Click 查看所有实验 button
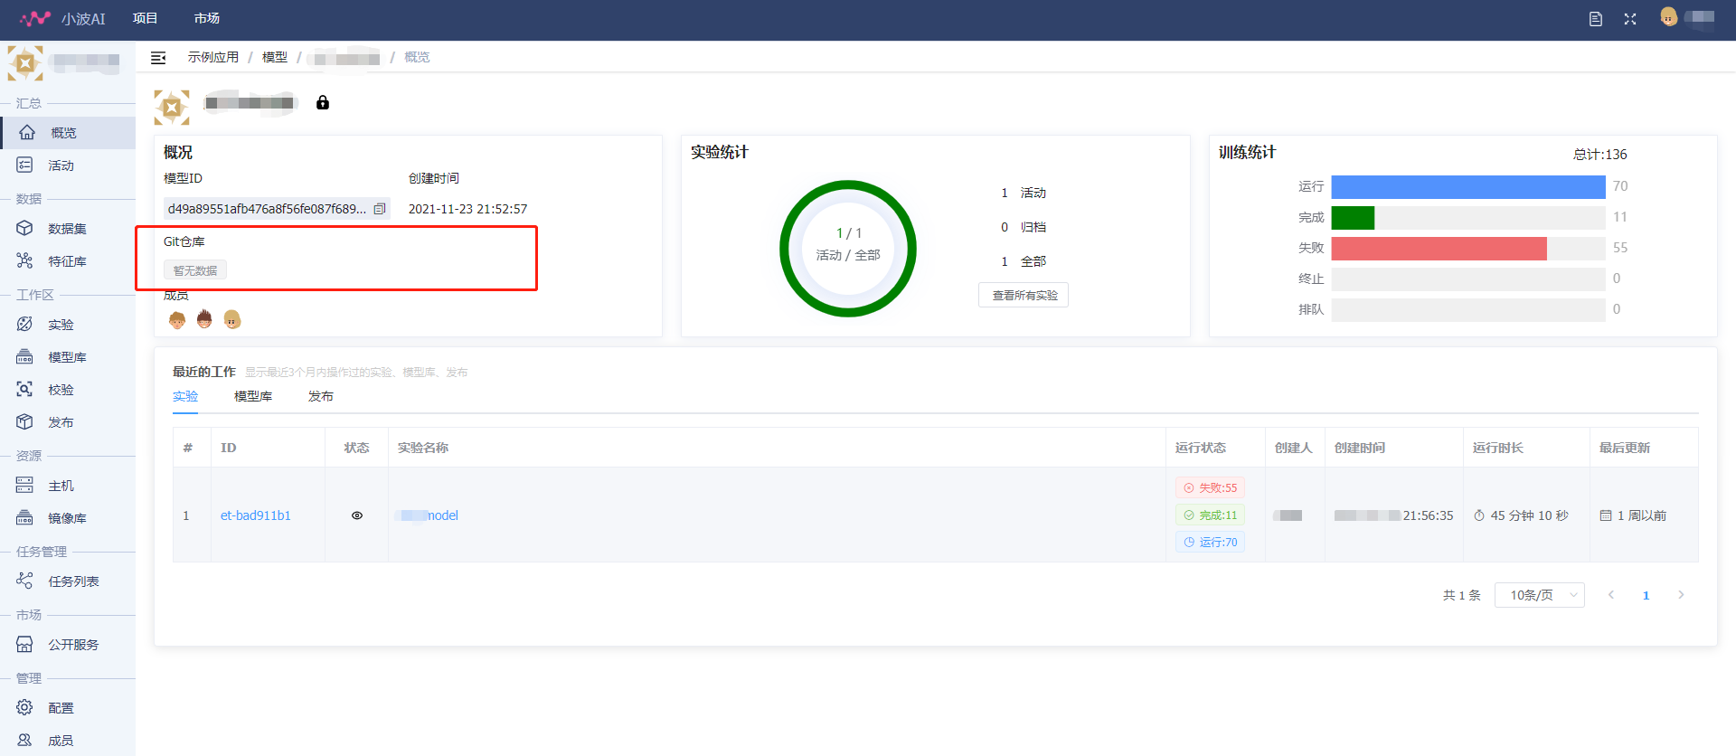Viewport: 1736px width, 756px height. tap(1024, 296)
